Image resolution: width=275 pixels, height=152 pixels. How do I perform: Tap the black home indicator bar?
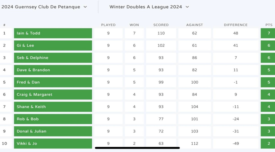click(x=137, y=148)
